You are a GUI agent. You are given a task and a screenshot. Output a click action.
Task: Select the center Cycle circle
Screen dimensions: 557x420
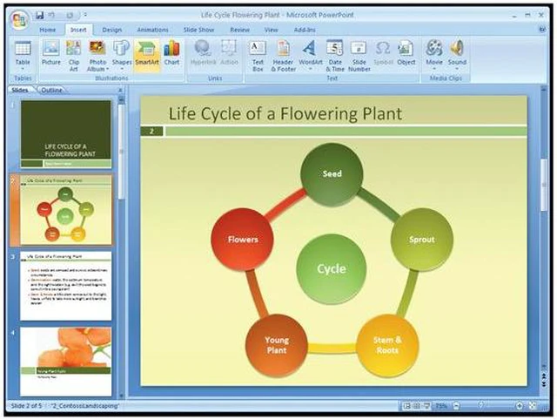coord(331,269)
